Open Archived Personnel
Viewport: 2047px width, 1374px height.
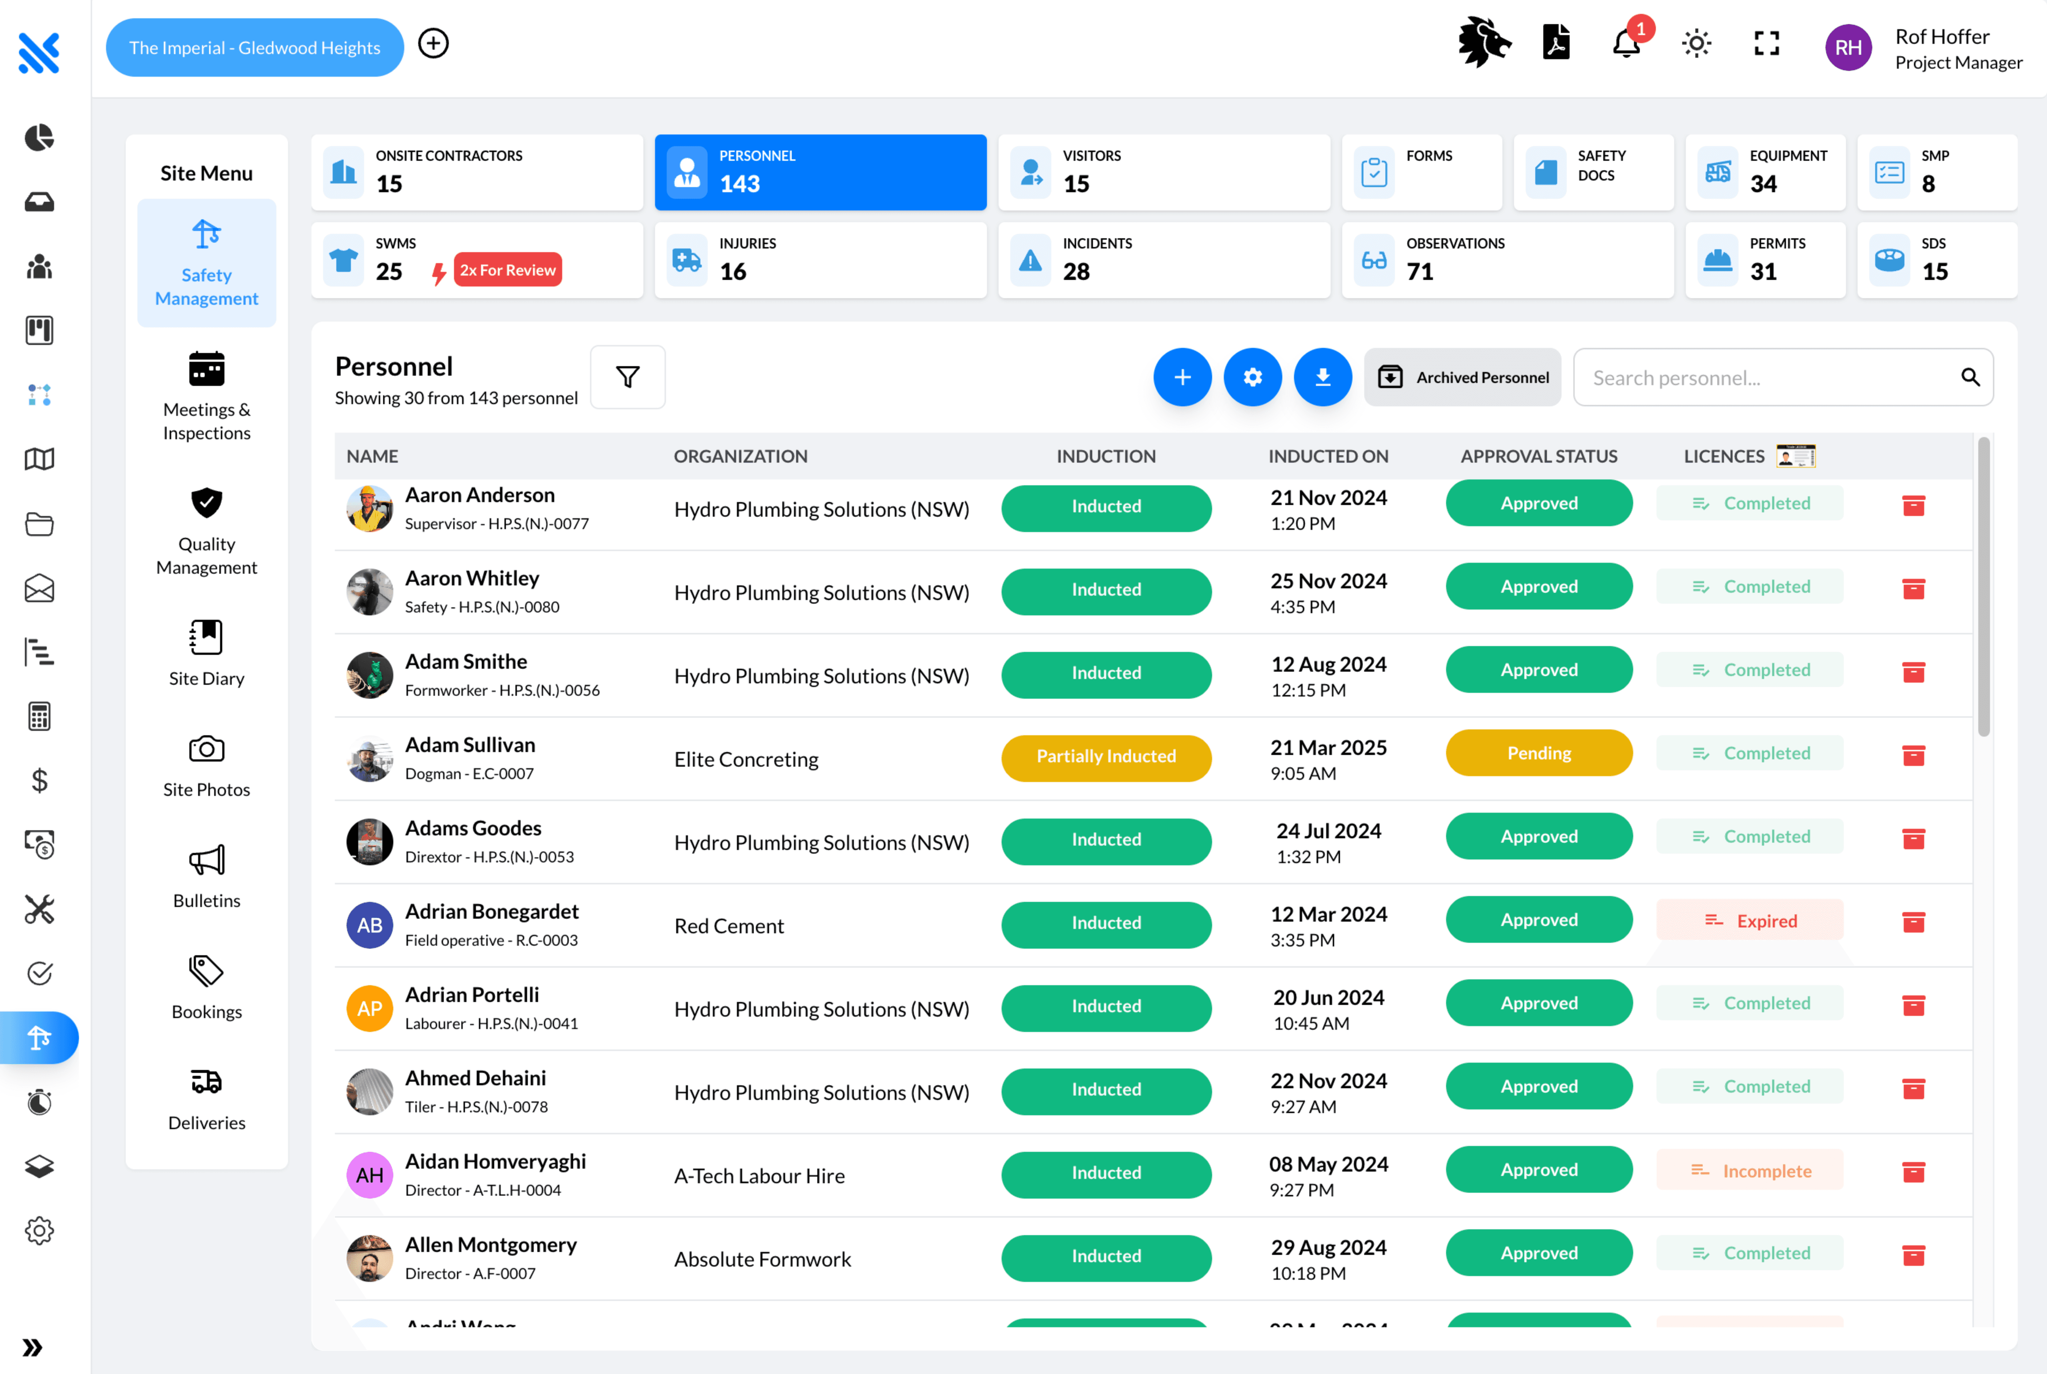coord(1463,377)
